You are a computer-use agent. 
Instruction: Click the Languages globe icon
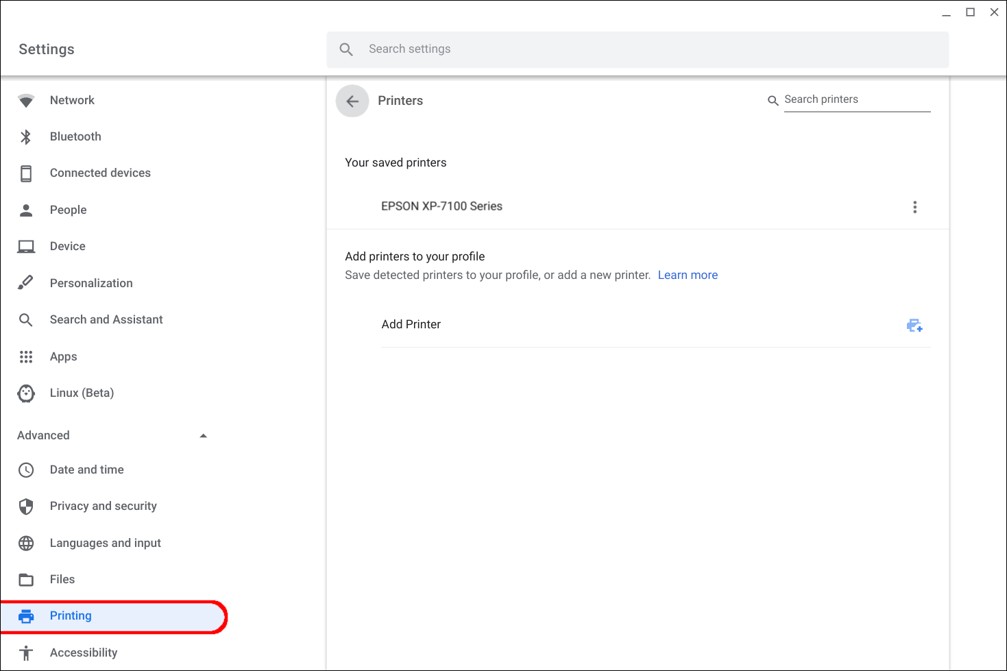[26, 544]
